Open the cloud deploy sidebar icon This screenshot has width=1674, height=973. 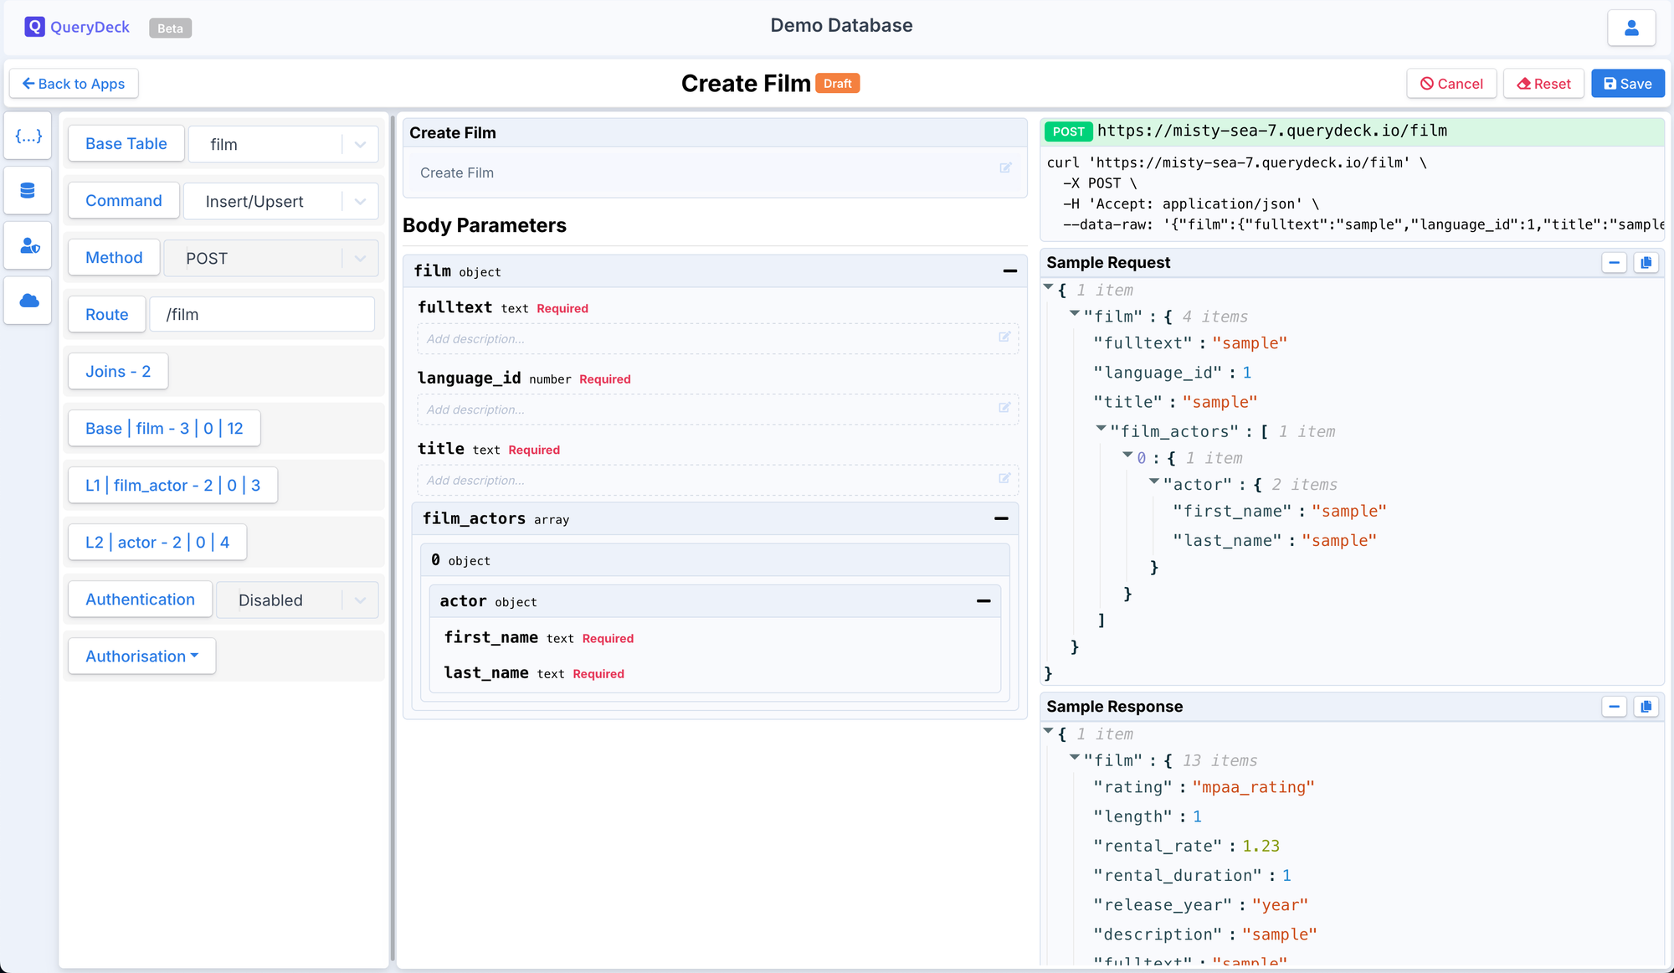[28, 301]
